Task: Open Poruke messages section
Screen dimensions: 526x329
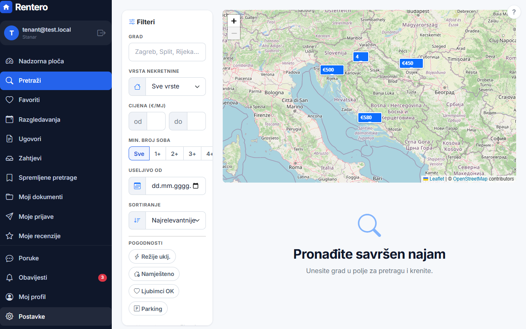Action: coord(56,258)
